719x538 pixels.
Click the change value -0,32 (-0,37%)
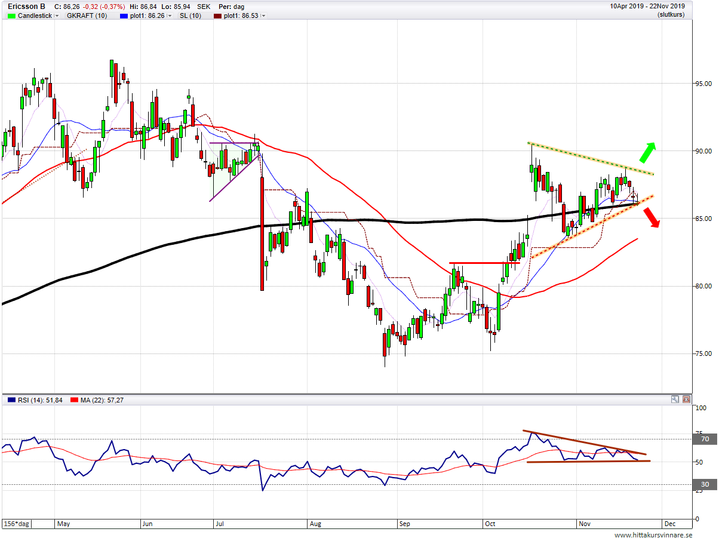coord(103,7)
